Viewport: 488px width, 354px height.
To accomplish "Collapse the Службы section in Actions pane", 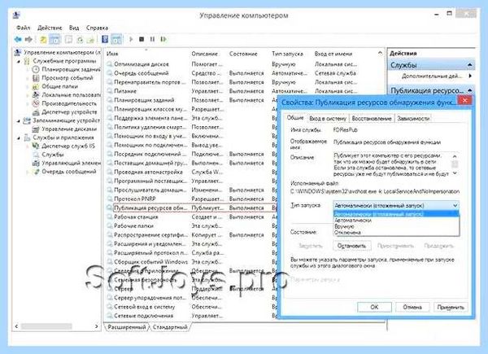I will 470,65.
